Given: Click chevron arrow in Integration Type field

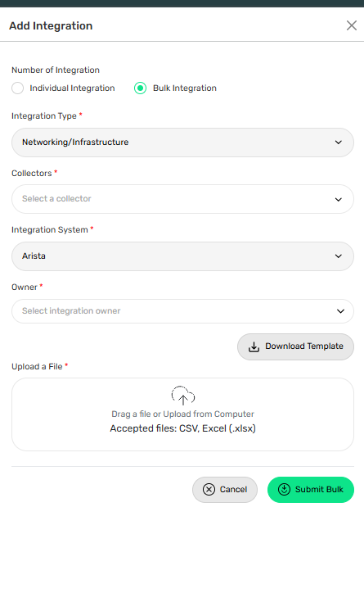Looking at the screenshot, I should [339, 143].
